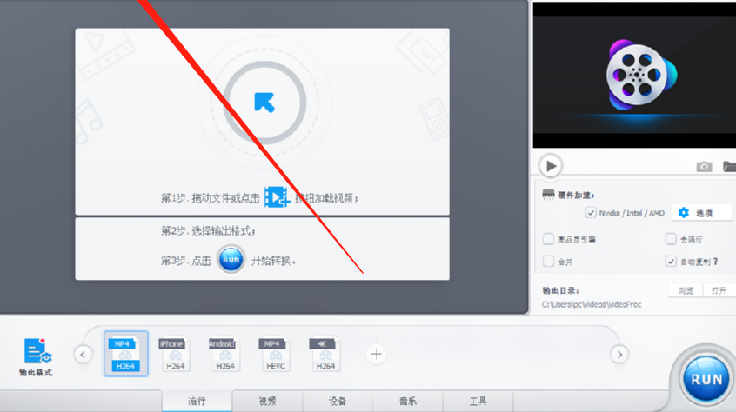
Task: Click the VideoProc film reel preview
Action: [641, 75]
